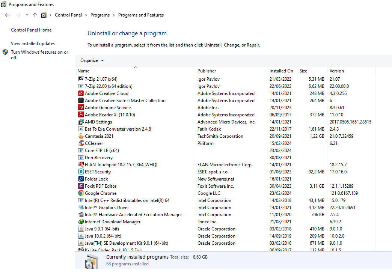
Task: Sort list by Version column header
Action: 351,71
